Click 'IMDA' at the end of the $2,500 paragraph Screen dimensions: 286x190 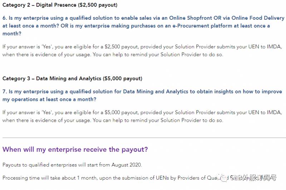click(x=276, y=47)
